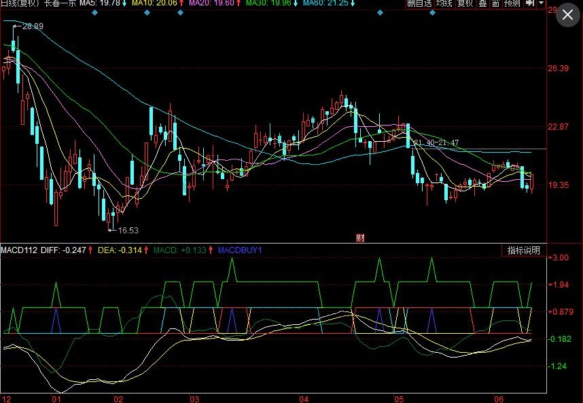The height and width of the screenshot is (403, 583).
Task: Click the 窗 window icon
Action: 495,4
